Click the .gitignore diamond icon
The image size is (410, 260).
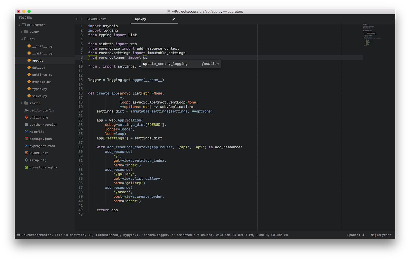(26, 117)
